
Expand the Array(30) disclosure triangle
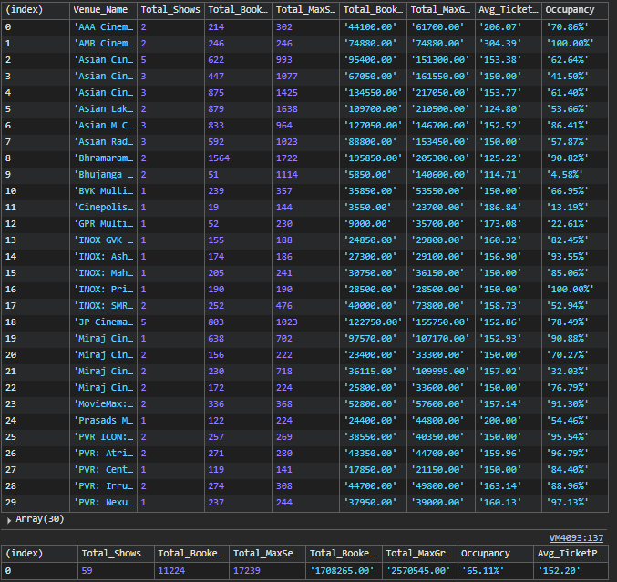click(x=8, y=520)
